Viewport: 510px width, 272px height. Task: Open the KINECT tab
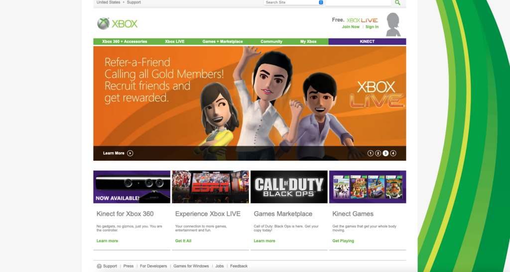[x=367, y=42]
